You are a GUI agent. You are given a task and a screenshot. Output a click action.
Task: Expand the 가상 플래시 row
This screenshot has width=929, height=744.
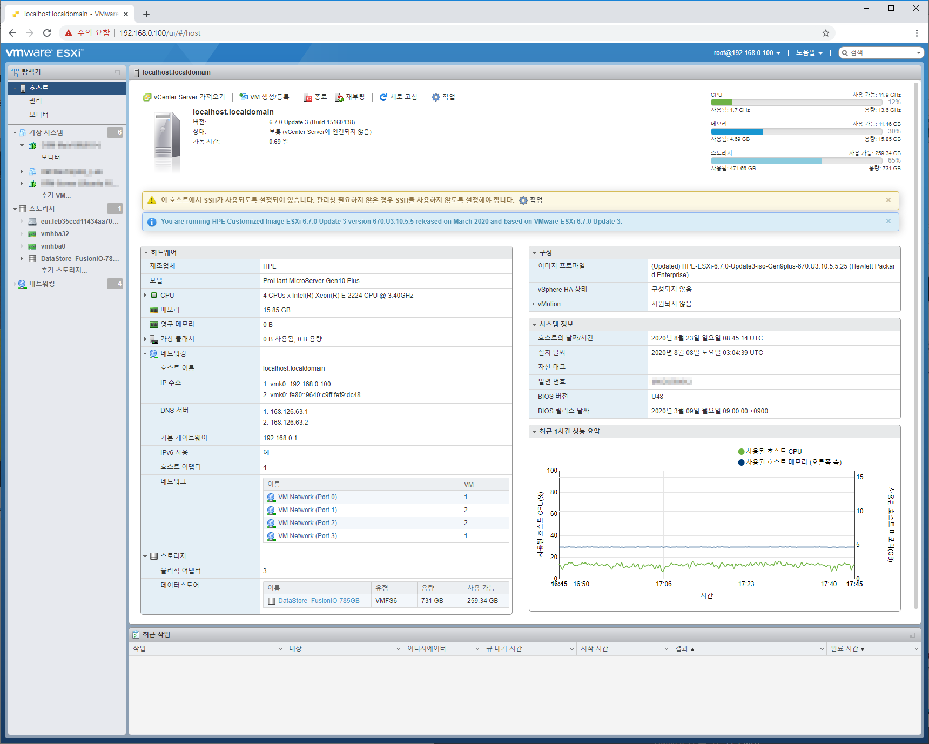point(145,339)
